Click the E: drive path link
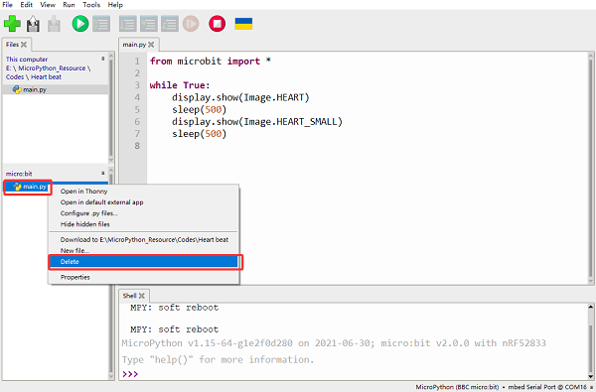Viewport: 596px width, 392px height. coord(8,68)
